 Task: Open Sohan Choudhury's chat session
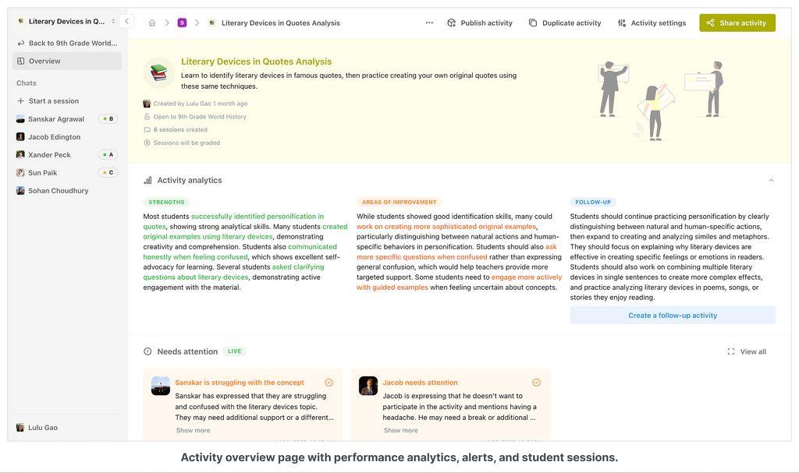[x=67, y=190]
